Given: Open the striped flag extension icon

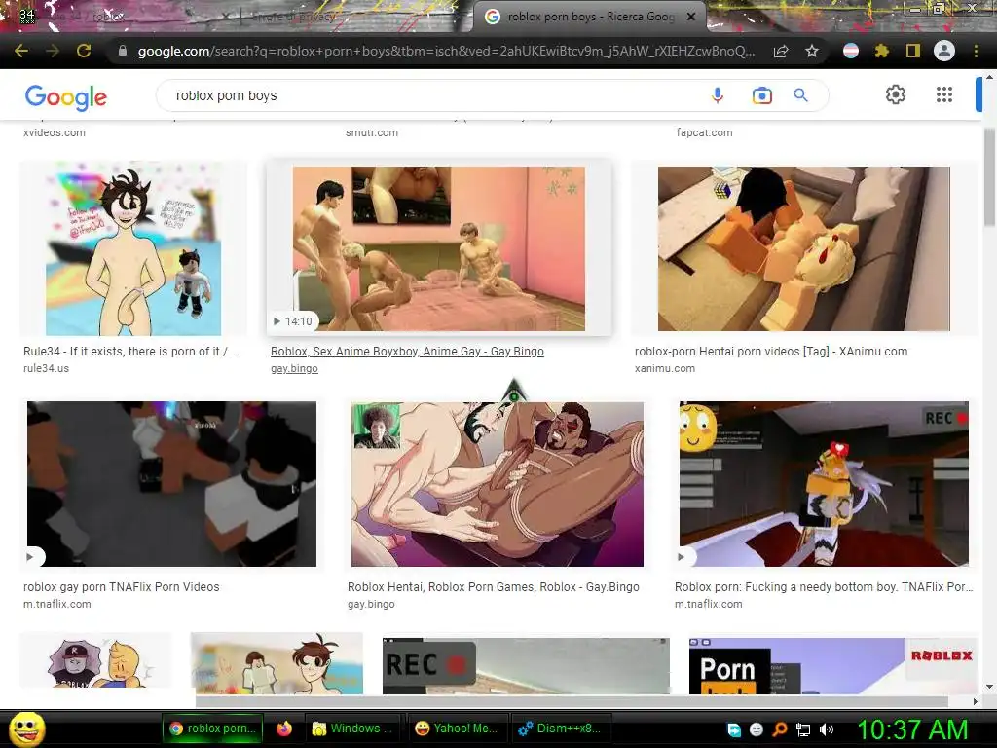Looking at the screenshot, I should tap(851, 51).
